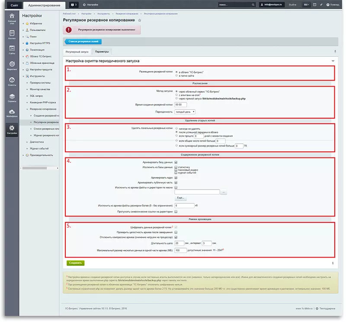Click the Еще... button
Screen dimensions: 346x322
click(x=181, y=198)
